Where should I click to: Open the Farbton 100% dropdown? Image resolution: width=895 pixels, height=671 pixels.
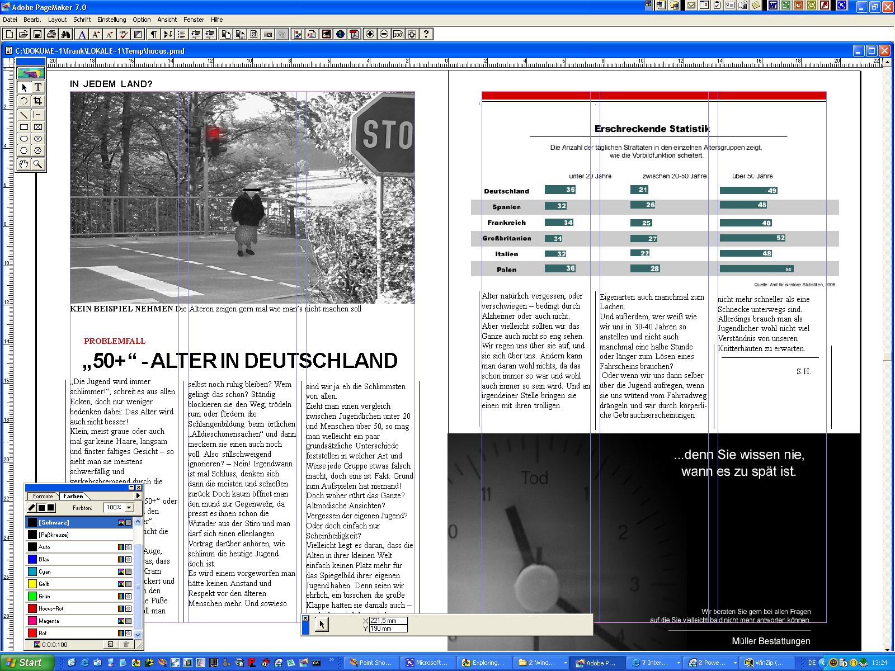click(129, 508)
